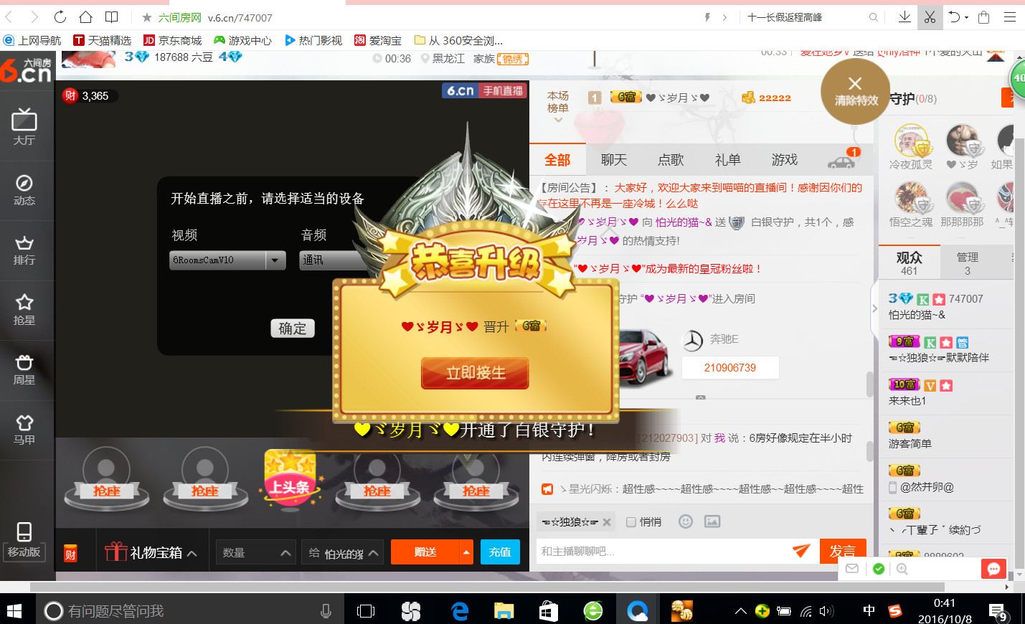Screen dimensions: 1025x624
Task: Open the browser reading mode book icon
Action: coord(112,16)
